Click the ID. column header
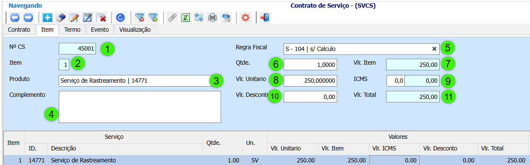The height and width of the screenshot is (165, 530). pyautogui.click(x=36, y=148)
